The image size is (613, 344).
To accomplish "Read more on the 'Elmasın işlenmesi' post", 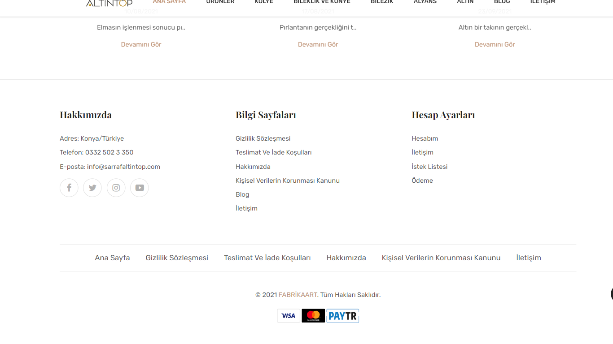I will 141,44.
